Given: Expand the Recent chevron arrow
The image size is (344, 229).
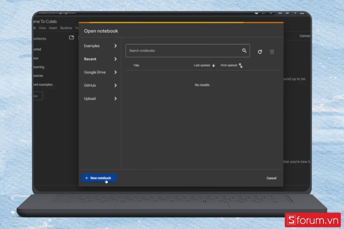Looking at the screenshot, I should 116,59.
